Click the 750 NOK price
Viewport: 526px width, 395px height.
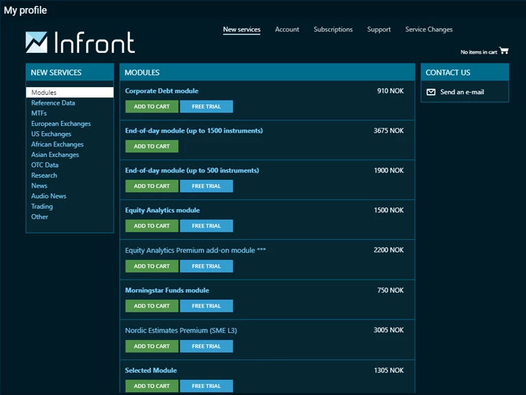pyautogui.click(x=391, y=291)
